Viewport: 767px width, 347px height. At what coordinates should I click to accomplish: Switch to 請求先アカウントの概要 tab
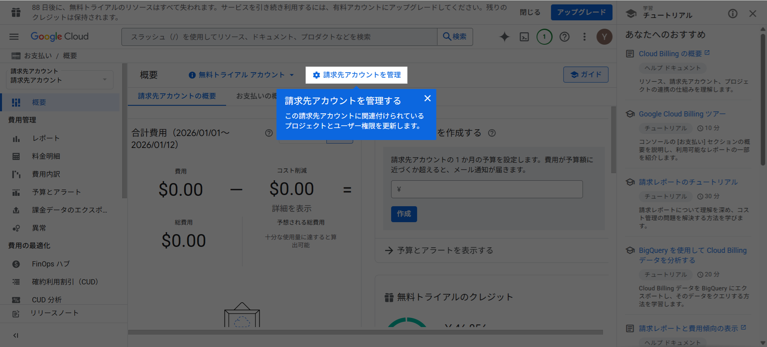point(177,96)
